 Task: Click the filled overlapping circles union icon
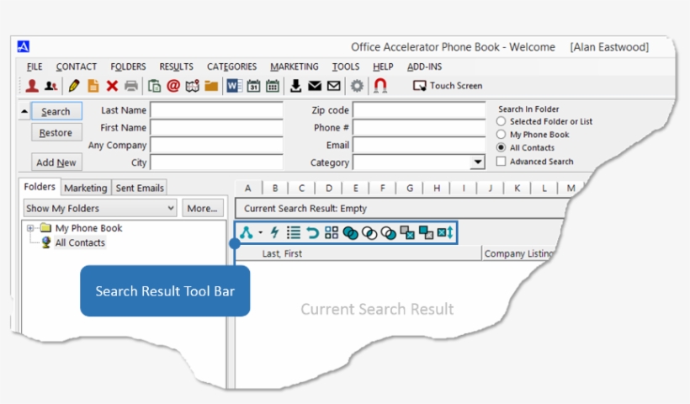coord(350,232)
